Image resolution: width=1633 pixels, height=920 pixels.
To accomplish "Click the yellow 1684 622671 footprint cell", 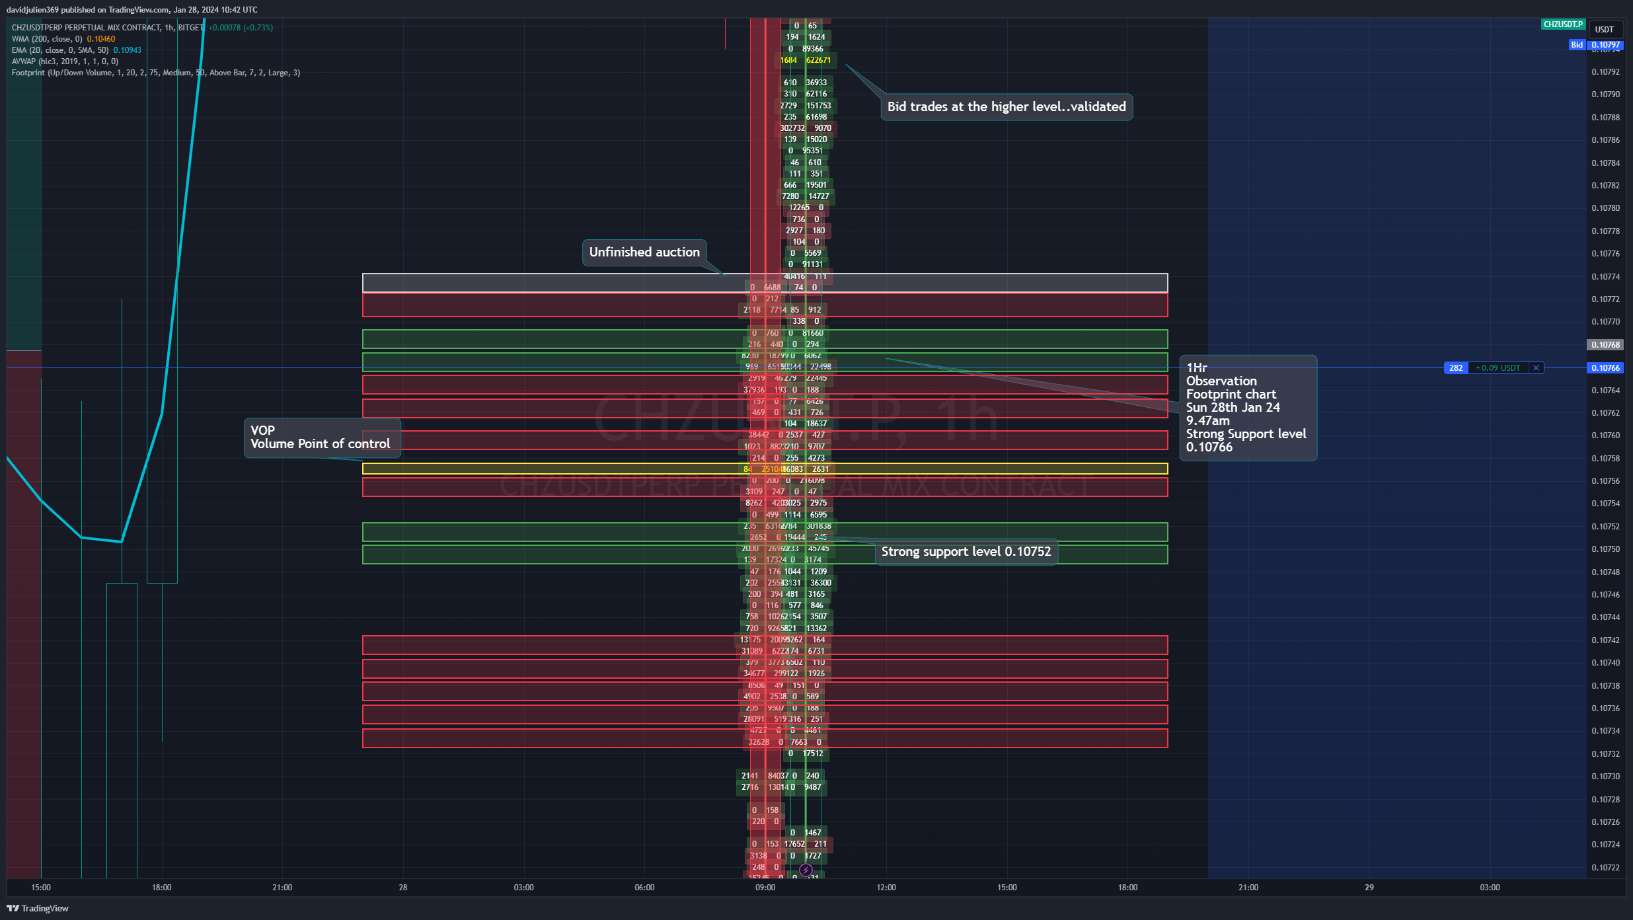I will pos(806,60).
